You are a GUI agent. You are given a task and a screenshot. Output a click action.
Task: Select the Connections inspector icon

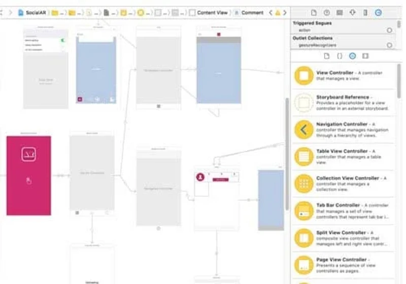[378, 12]
